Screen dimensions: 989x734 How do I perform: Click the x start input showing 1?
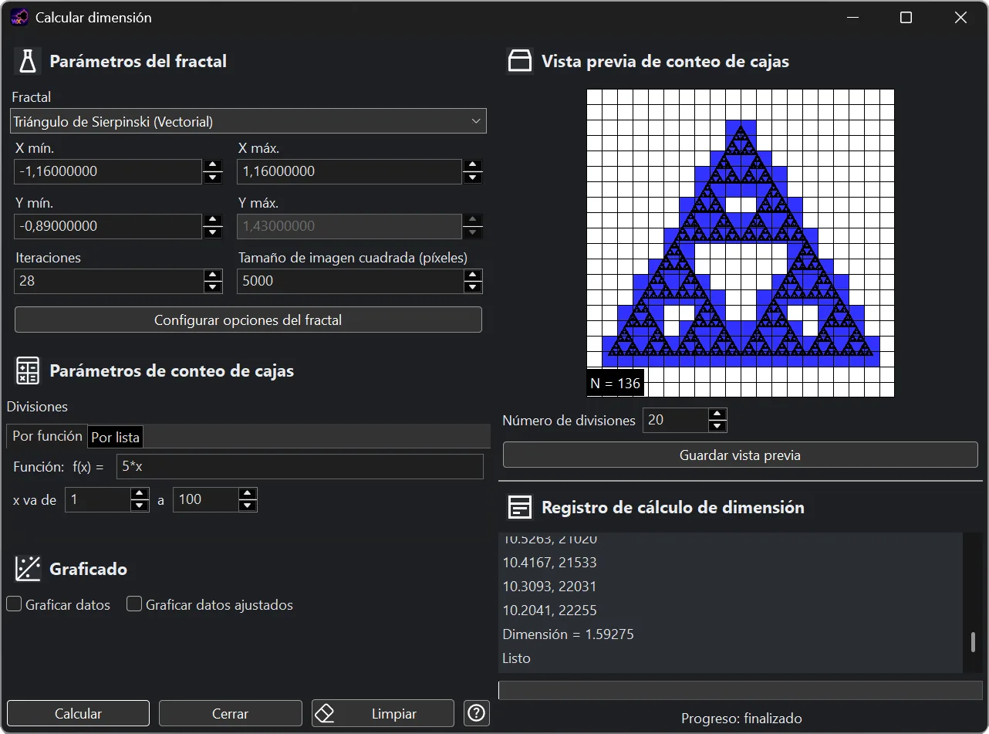98,499
